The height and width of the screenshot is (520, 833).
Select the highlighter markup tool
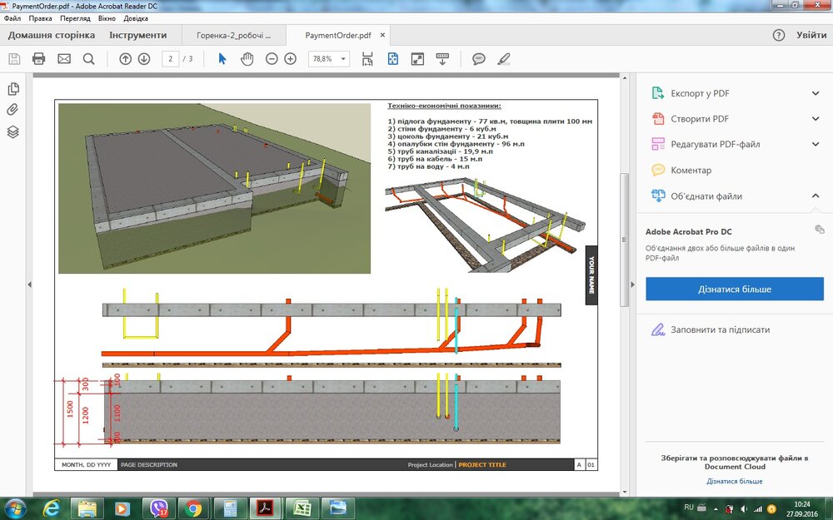[503, 59]
